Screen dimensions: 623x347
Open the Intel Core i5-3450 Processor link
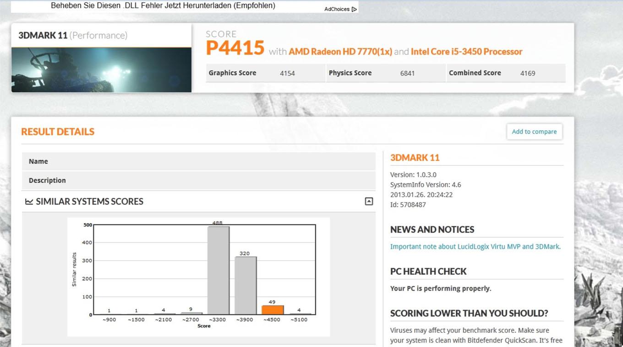(x=466, y=52)
